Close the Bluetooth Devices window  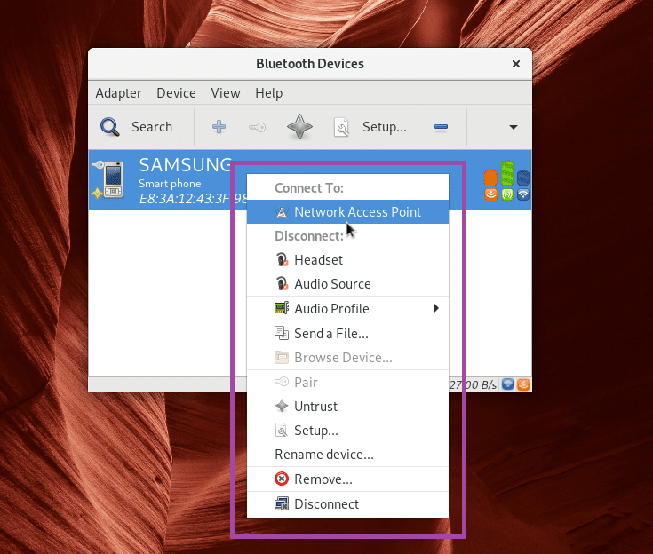516,64
